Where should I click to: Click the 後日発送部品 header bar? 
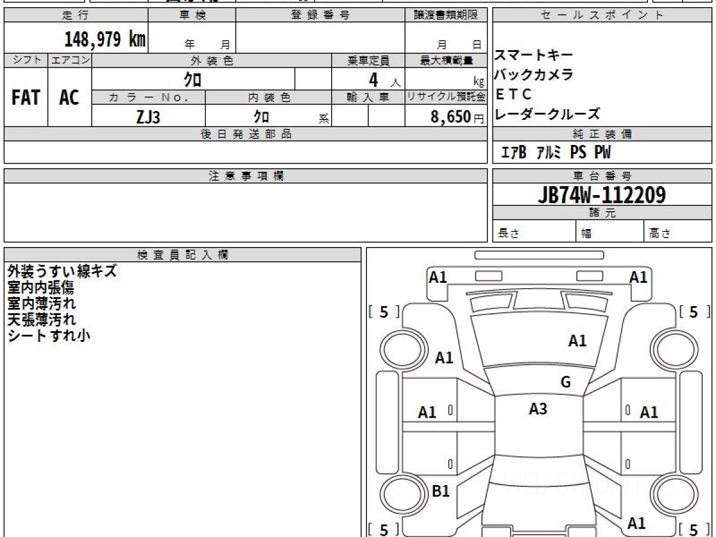point(246,134)
